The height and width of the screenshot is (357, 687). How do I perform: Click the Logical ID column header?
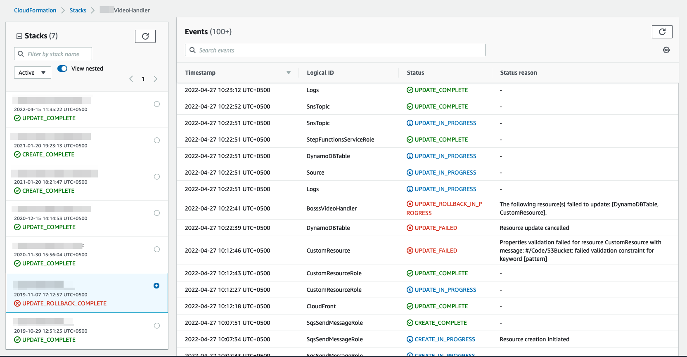320,73
